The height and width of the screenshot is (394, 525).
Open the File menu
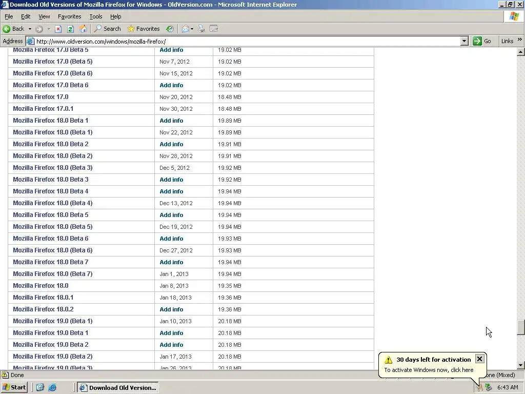tap(9, 16)
